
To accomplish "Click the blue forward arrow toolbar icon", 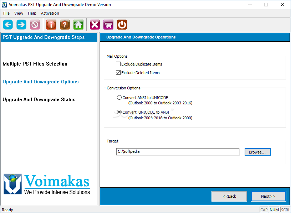I will click(x=21, y=25).
